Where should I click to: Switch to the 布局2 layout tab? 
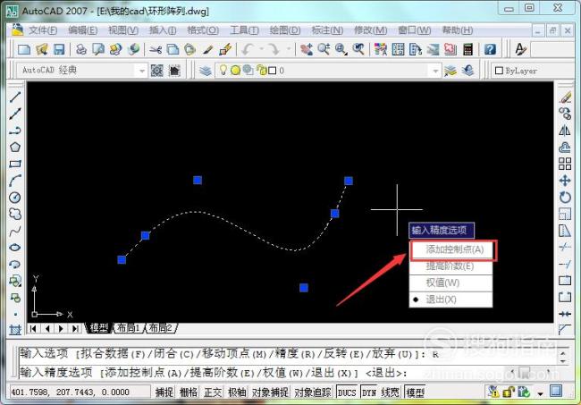tap(160, 328)
